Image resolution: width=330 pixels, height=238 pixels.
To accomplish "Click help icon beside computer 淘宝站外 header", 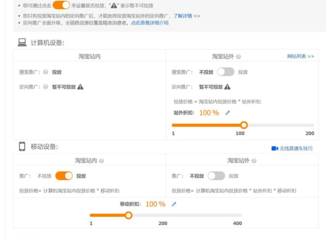I will coord(238,57).
